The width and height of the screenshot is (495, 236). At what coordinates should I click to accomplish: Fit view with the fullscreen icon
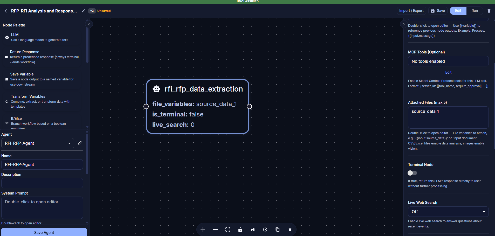click(x=228, y=230)
